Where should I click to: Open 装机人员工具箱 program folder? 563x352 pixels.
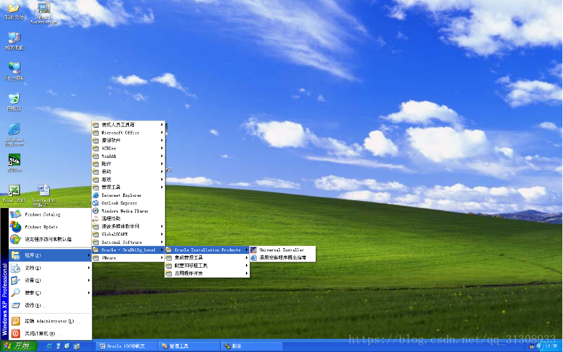pos(128,124)
